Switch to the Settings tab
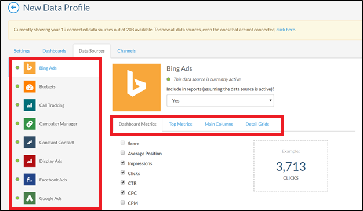This screenshot has height=211, width=363. [x=22, y=51]
